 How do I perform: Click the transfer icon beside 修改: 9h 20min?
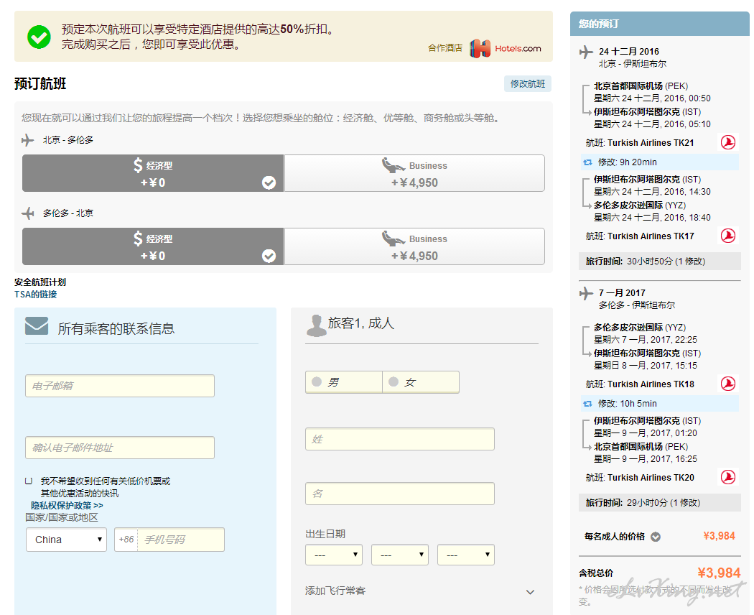(587, 162)
